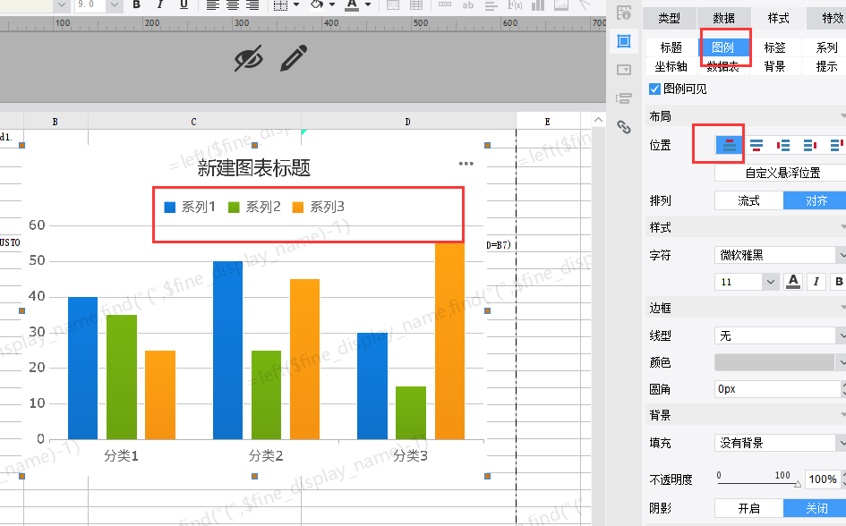Set the legend position to top
Screen dimensions: 846x526
(x=730, y=144)
